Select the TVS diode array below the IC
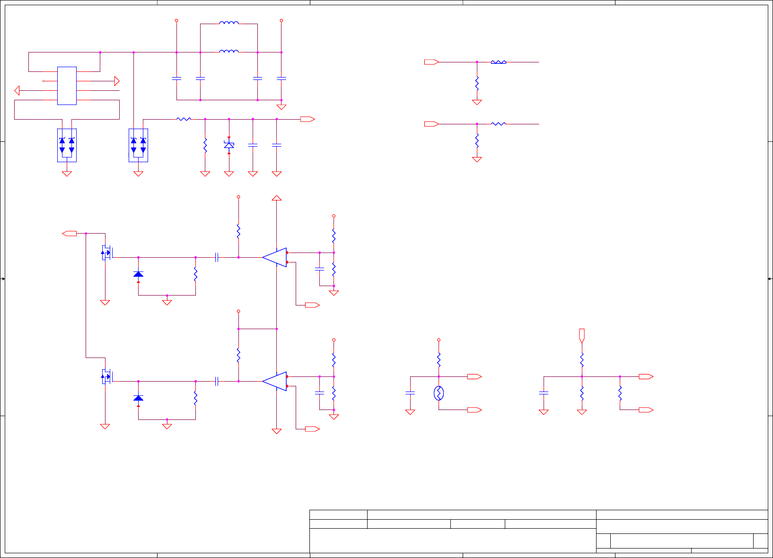The width and height of the screenshot is (773, 558). click(67, 145)
